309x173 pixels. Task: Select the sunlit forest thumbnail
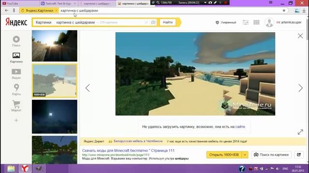tap(55, 46)
